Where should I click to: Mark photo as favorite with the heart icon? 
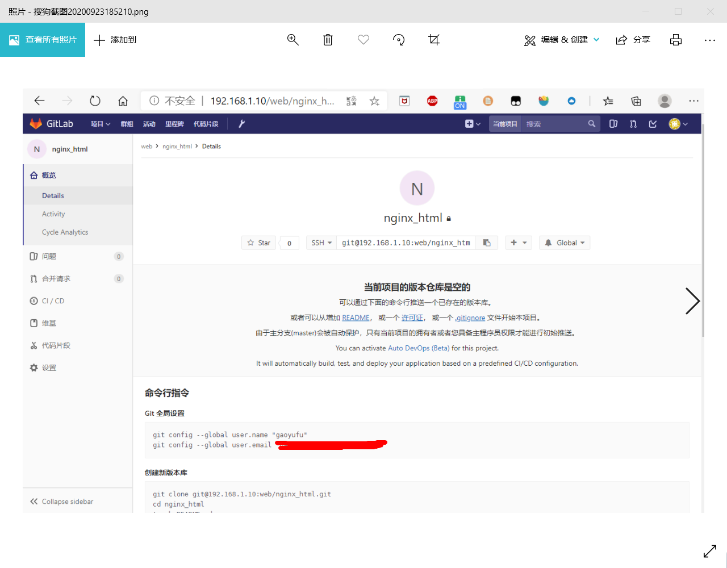click(363, 40)
